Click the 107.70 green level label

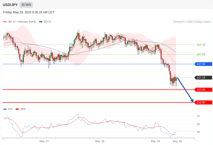[x=201, y=45]
